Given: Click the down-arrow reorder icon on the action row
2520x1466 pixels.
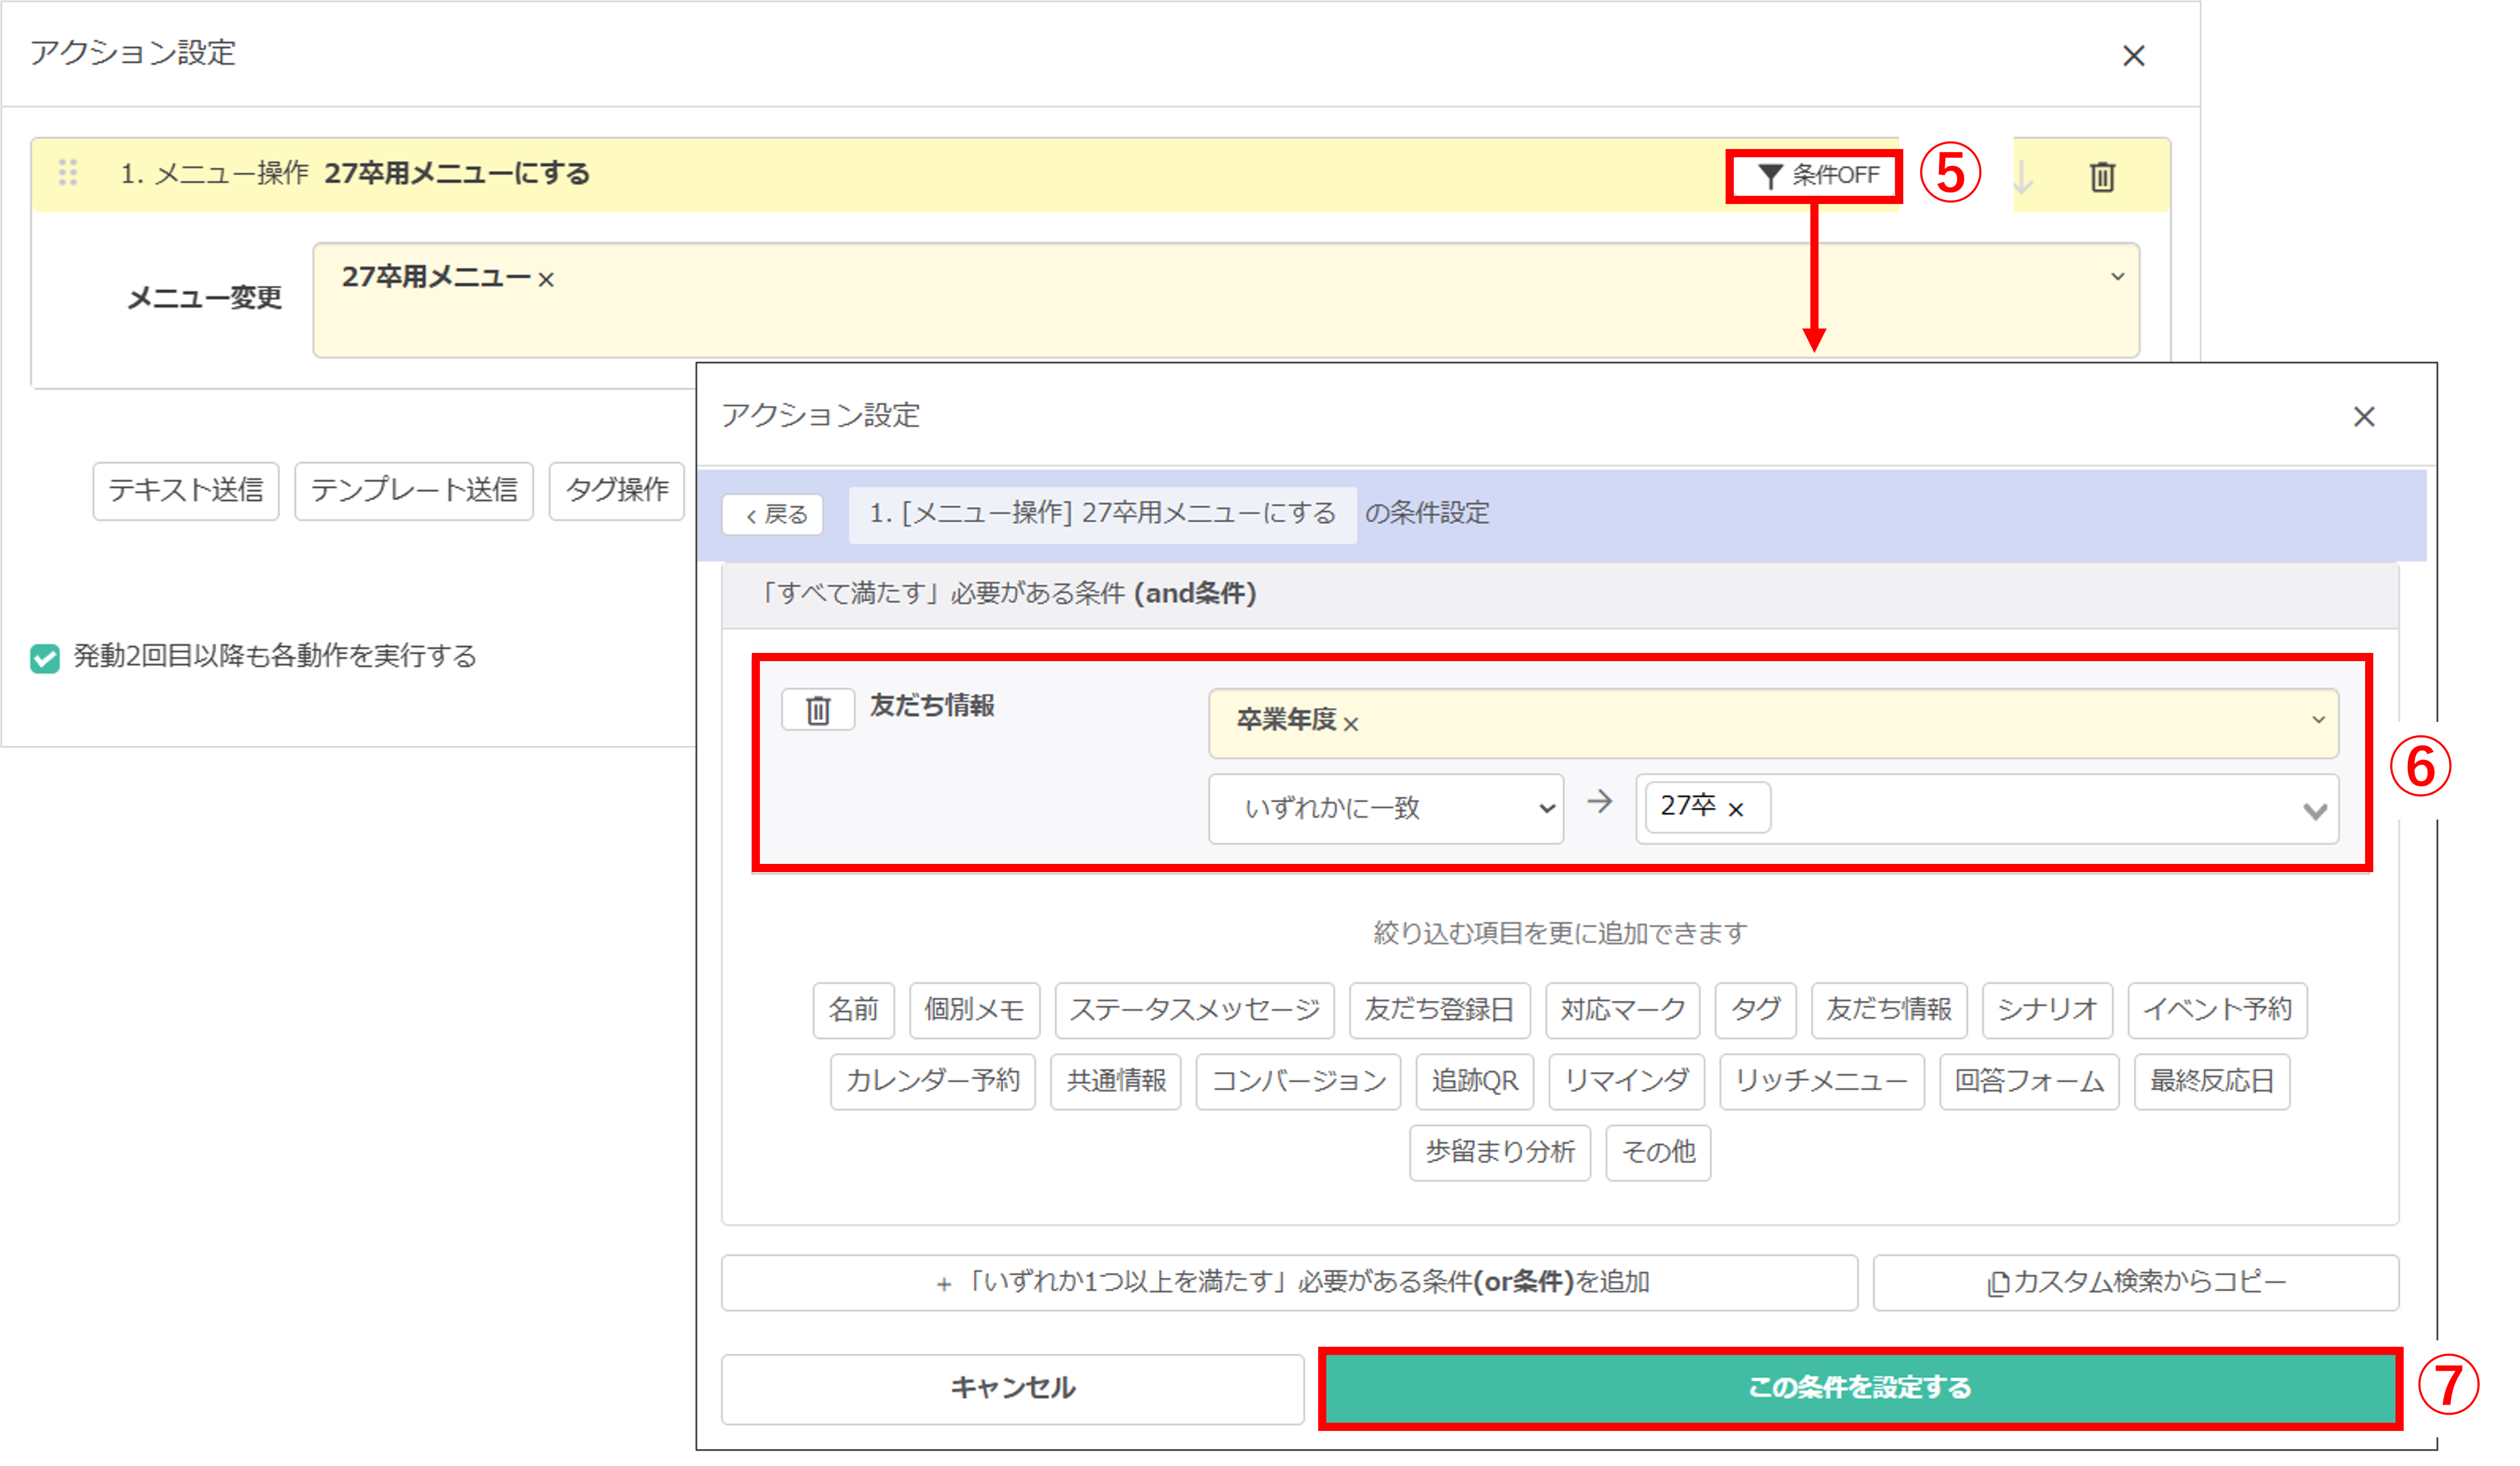Looking at the screenshot, I should click(2022, 176).
